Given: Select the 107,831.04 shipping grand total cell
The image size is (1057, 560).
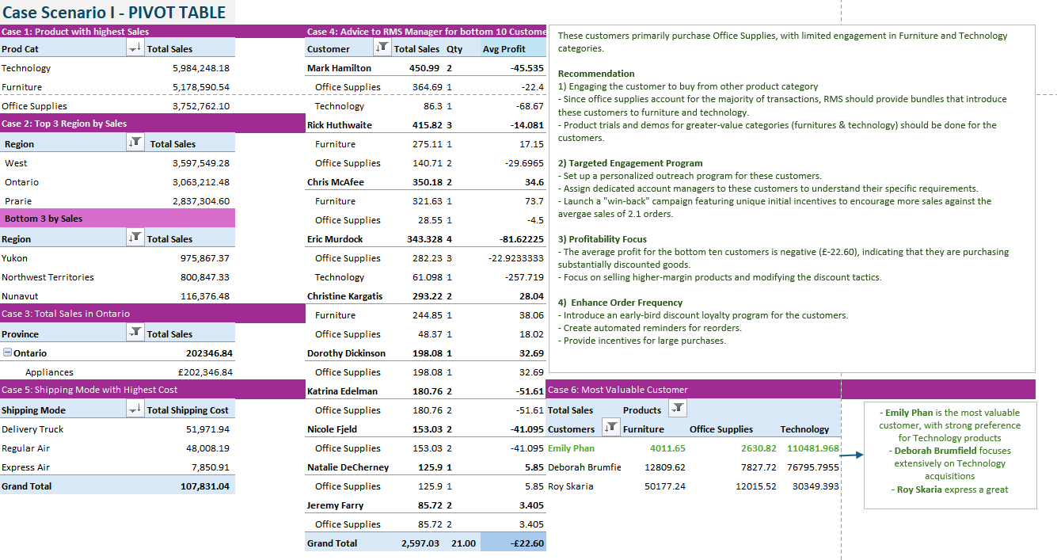Looking at the screenshot, I should [204, 486].
